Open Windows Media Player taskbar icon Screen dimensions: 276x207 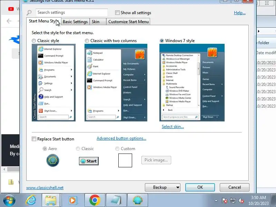pos(72,200)
